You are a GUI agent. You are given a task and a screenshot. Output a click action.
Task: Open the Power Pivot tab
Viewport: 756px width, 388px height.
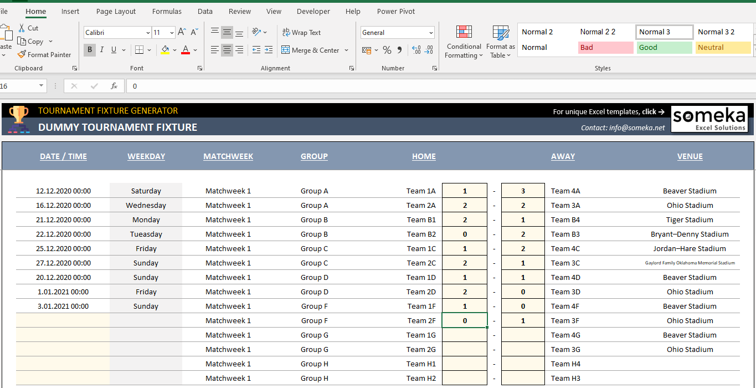[x=395, y=11]
